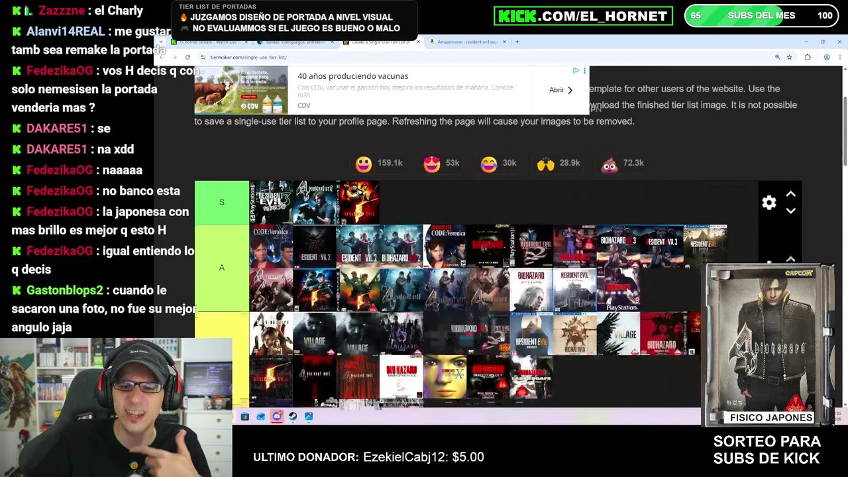Select the Resident Evil 4 Leon cover in S
Image resolution: width=848 pixels, height=477 pixels.
point(315,202)
